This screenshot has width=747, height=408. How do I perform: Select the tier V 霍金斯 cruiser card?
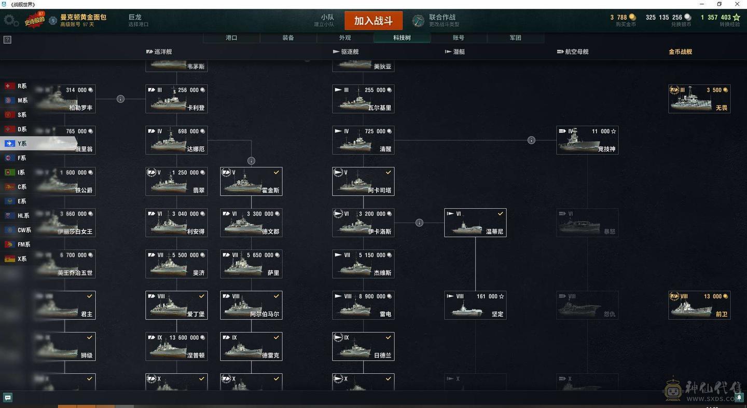pyautogui.click(x=251, y=181)
